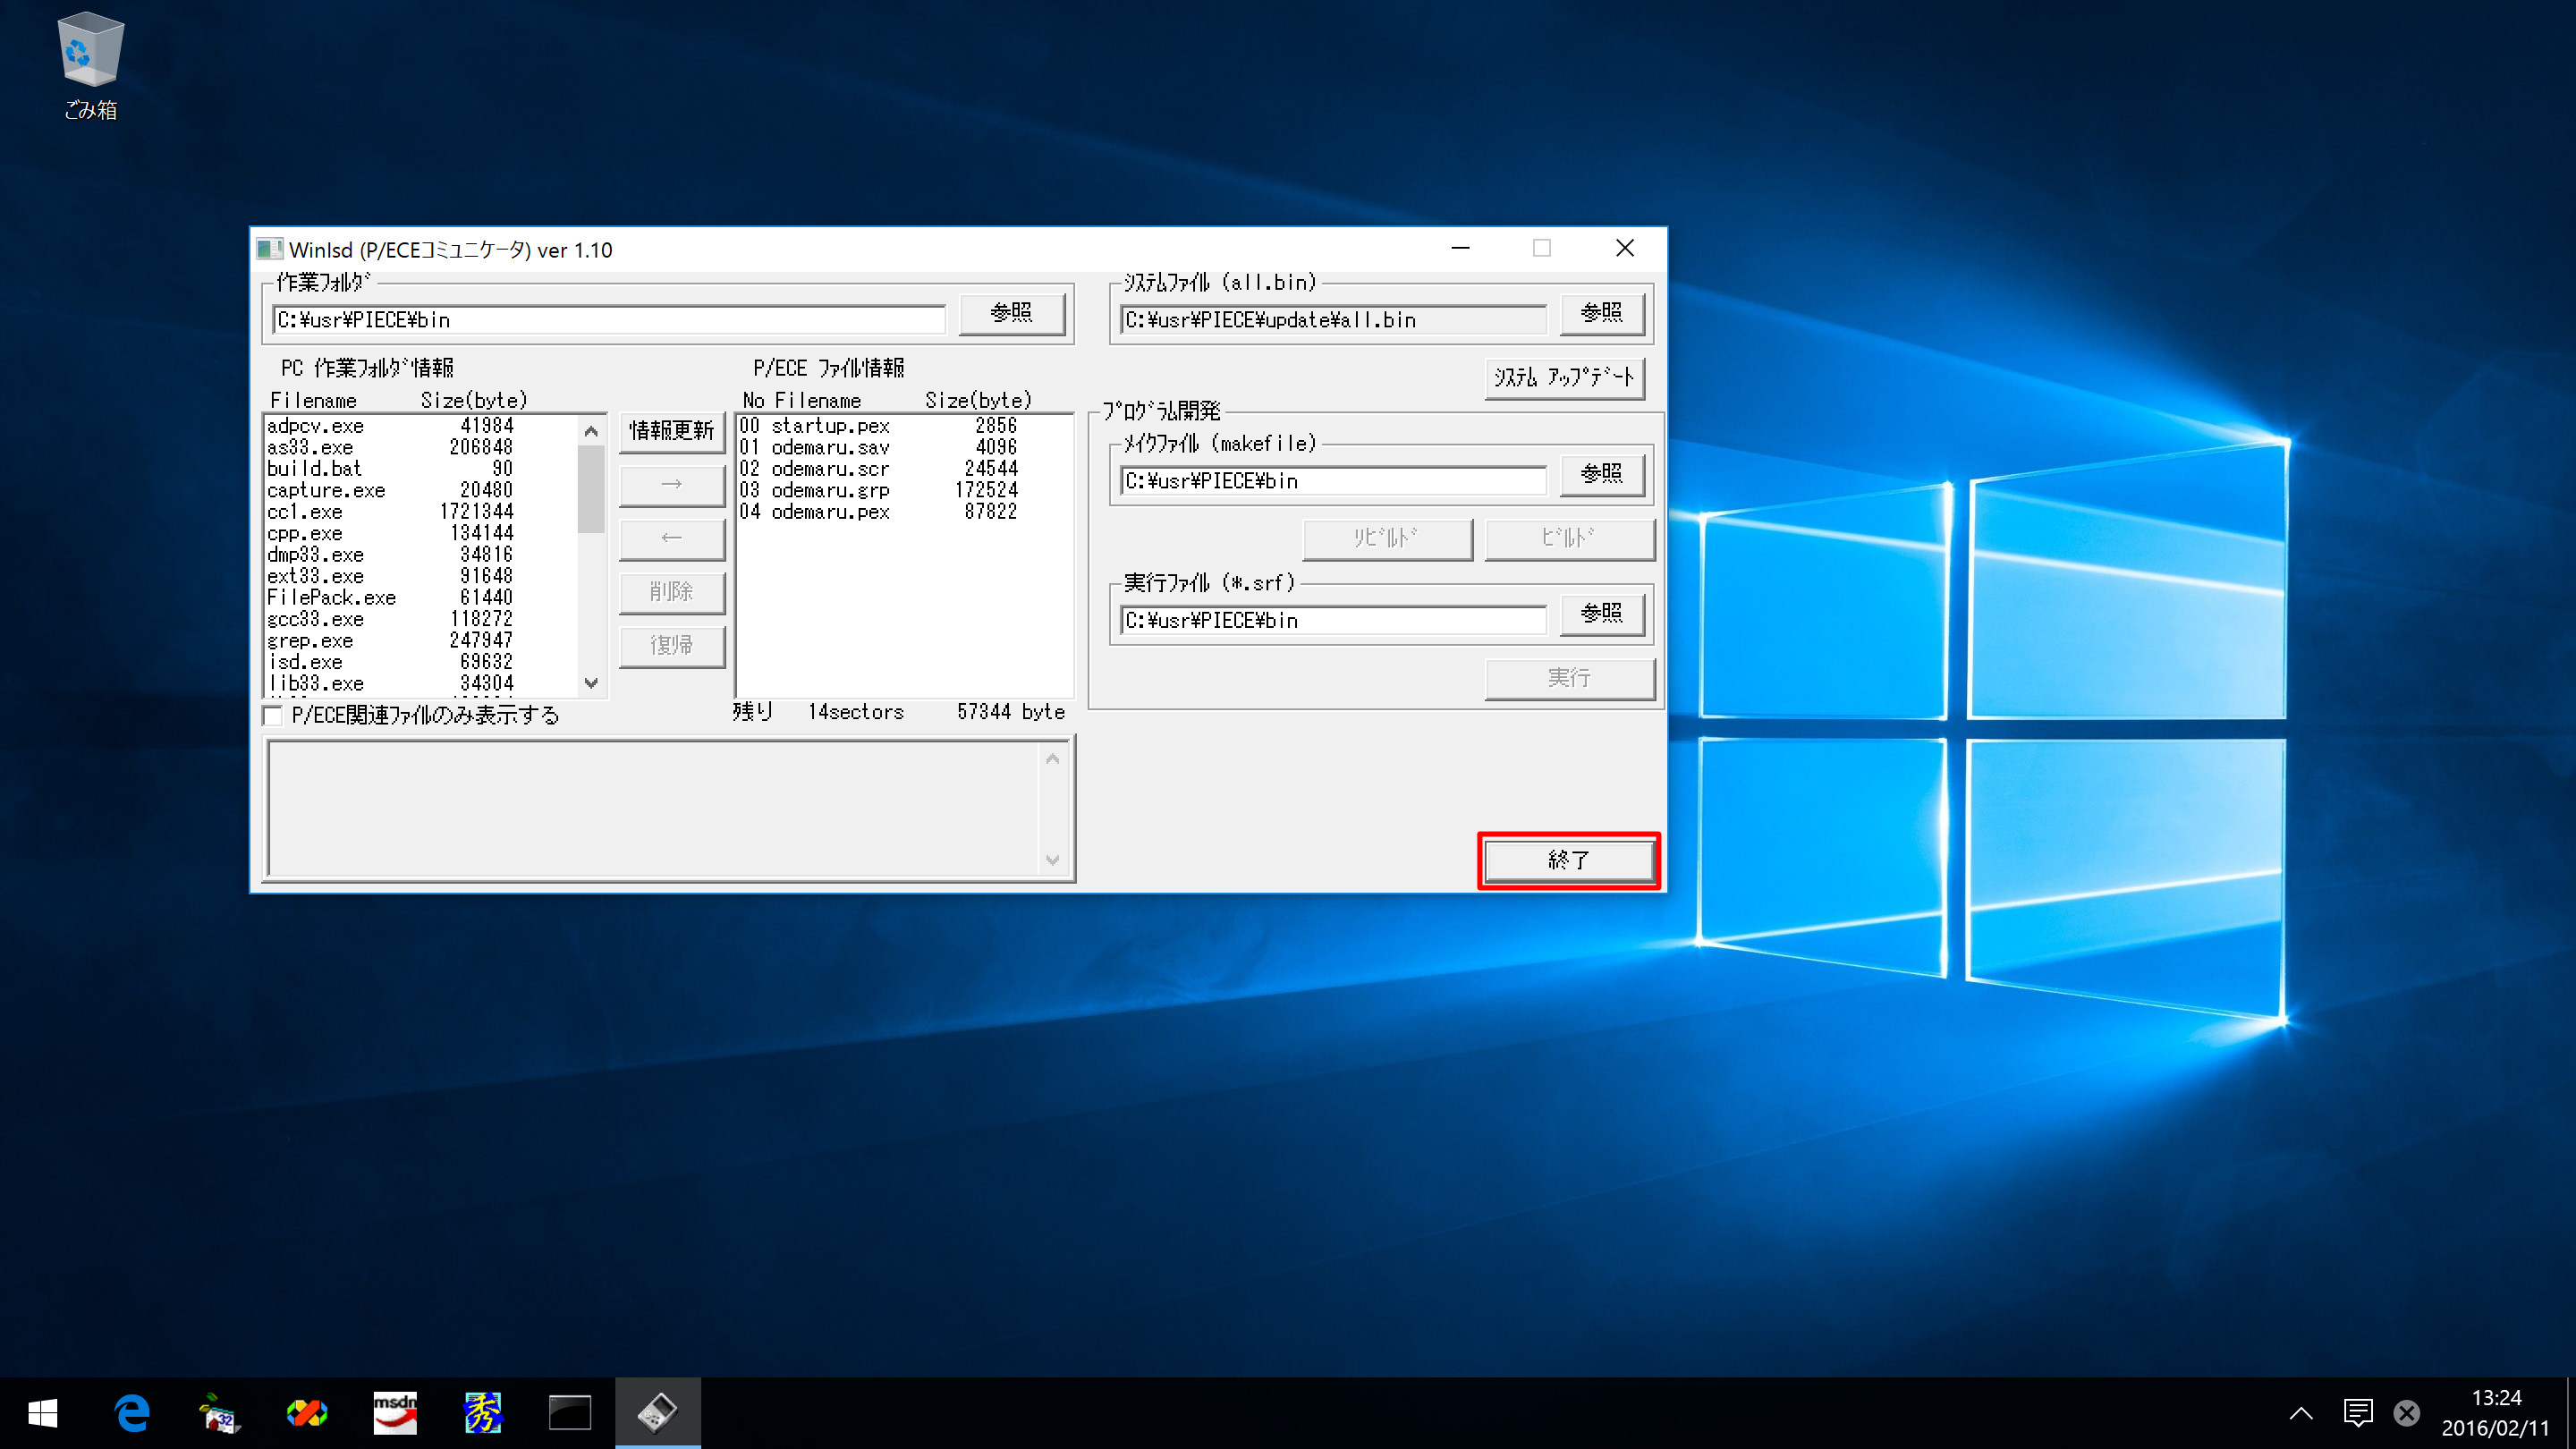Select FilePack.exe in PC file list

[421, 598]
